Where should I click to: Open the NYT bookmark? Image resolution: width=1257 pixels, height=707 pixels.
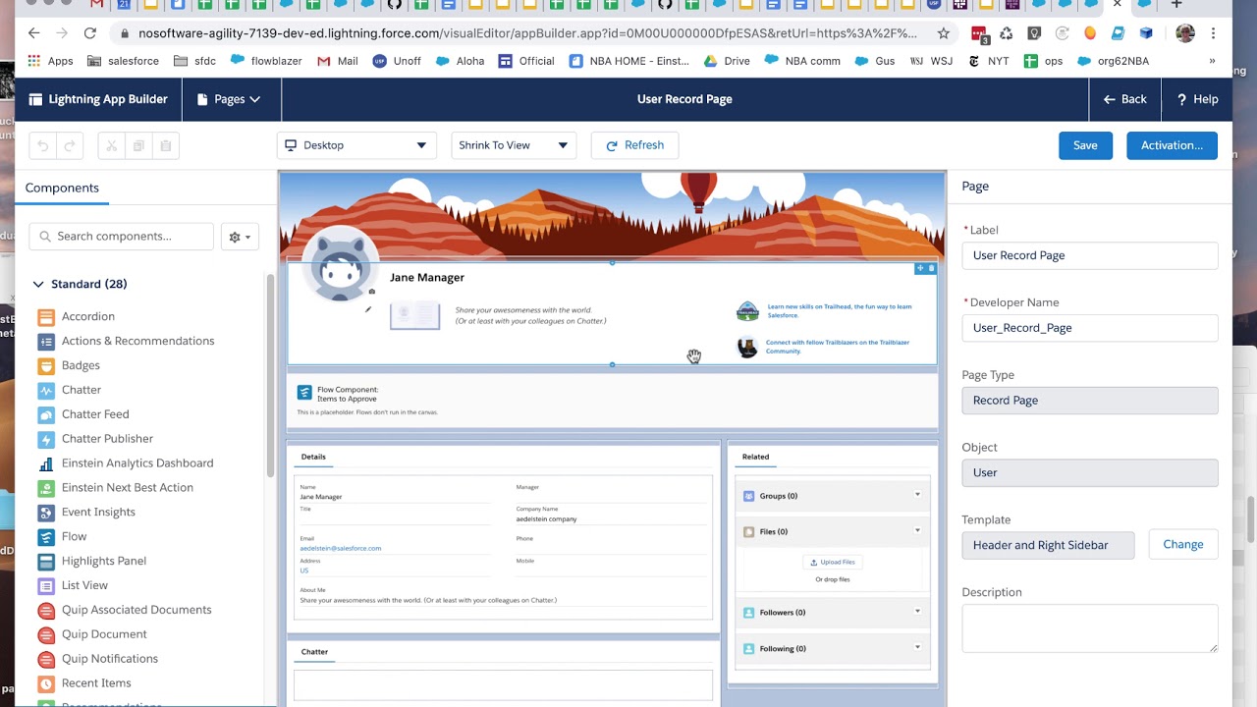click(988, 61)
